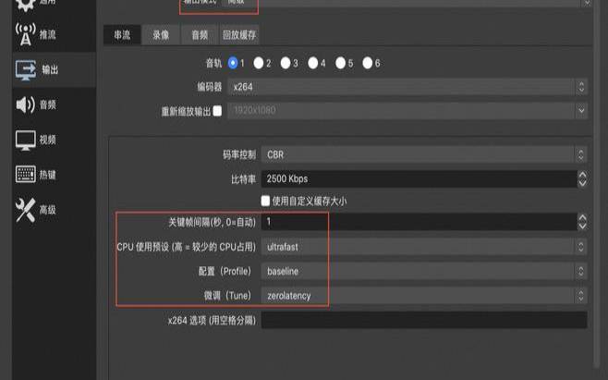Enable the 重新缩放输出 checkbox

(x=217, y=111)
